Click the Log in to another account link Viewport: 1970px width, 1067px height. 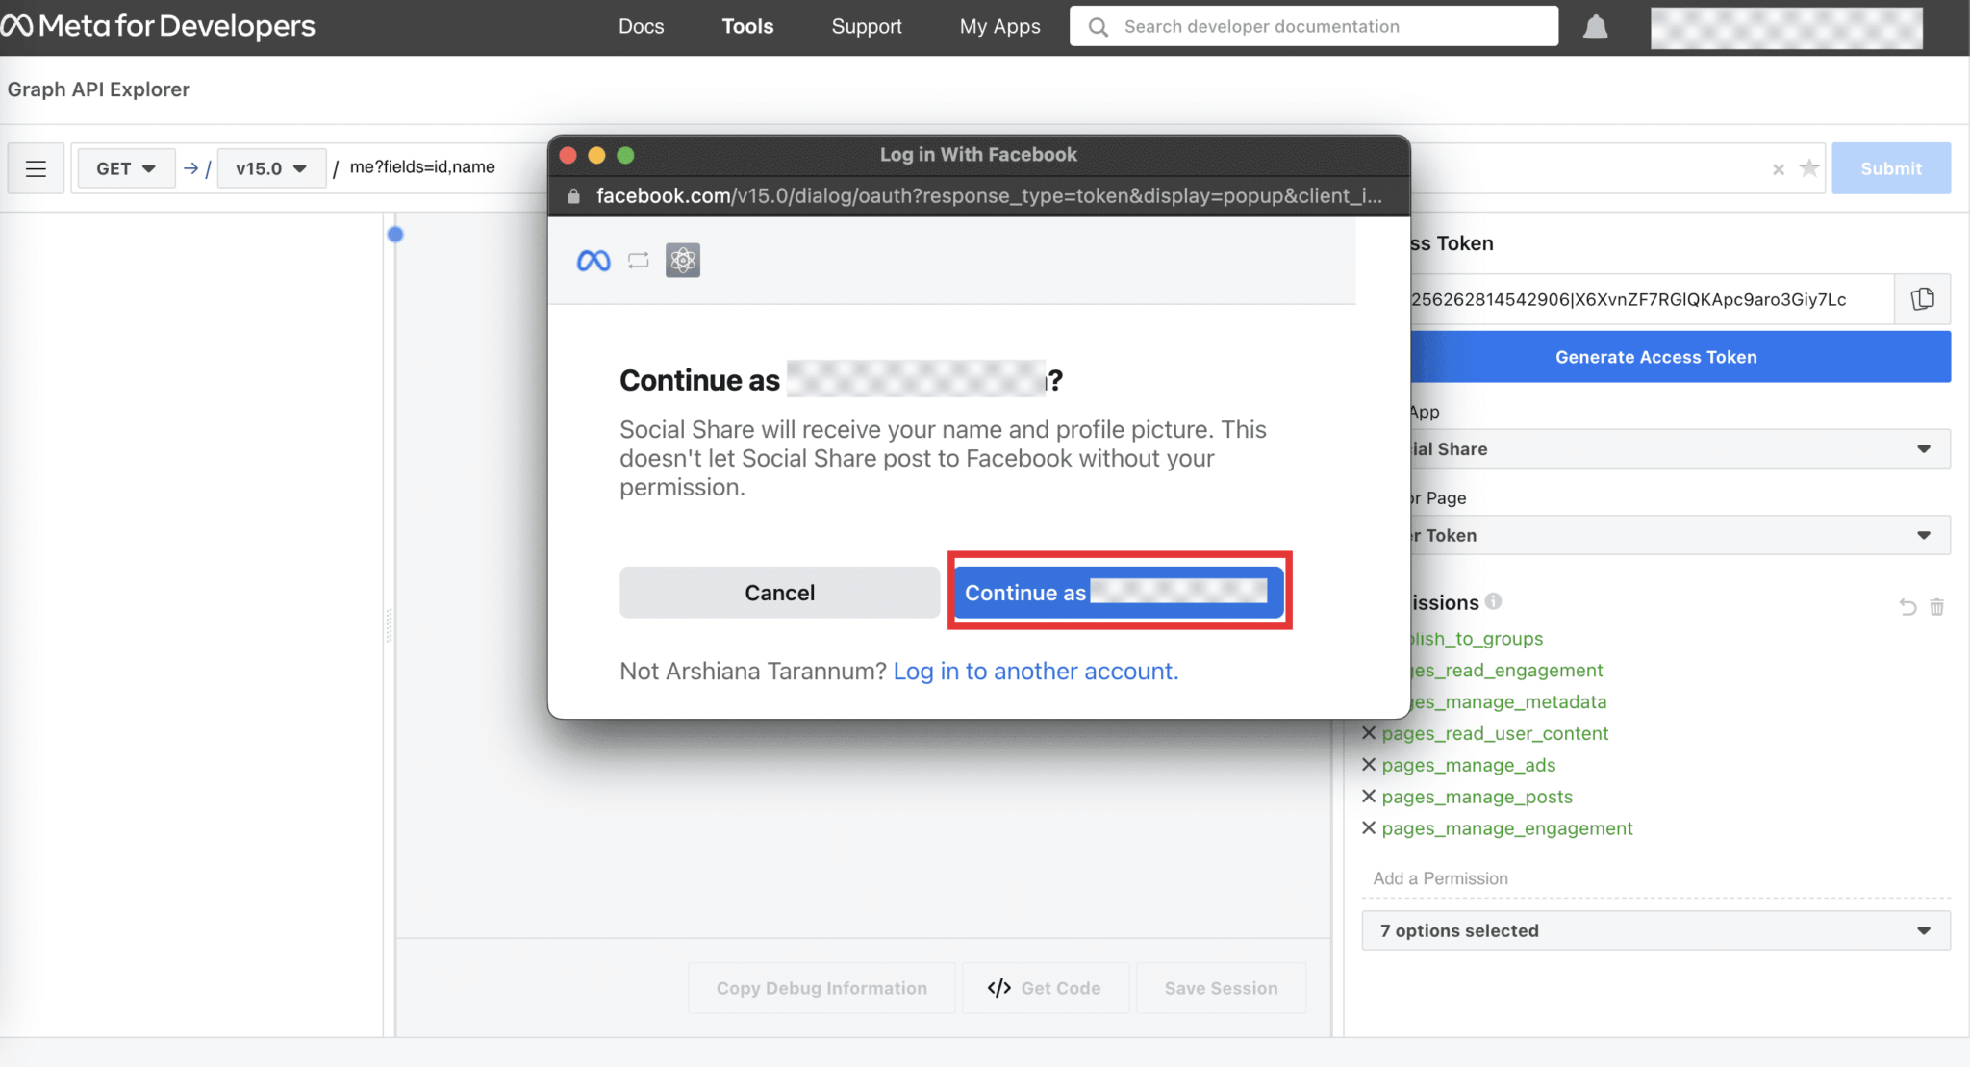pos(1035,671)
